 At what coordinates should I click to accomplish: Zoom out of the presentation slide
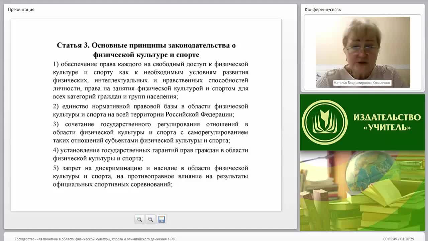(x=150, y=219)
